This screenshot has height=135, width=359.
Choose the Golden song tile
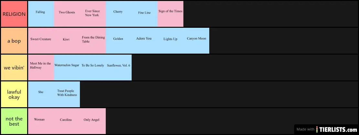tap(118, 41)
